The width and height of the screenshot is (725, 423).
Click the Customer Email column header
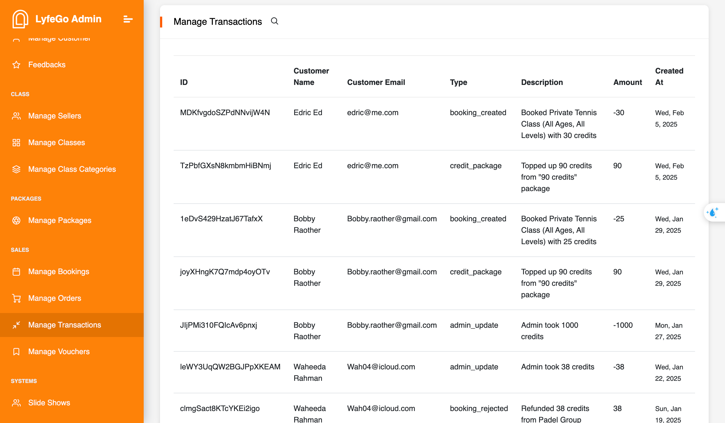[x=376, y=82]
